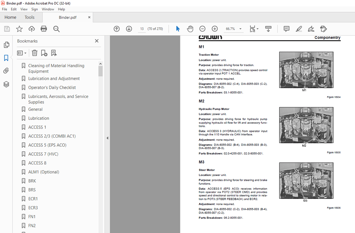
Task: Delete the selected bookmark using trash icon
Action: [34, 53]
